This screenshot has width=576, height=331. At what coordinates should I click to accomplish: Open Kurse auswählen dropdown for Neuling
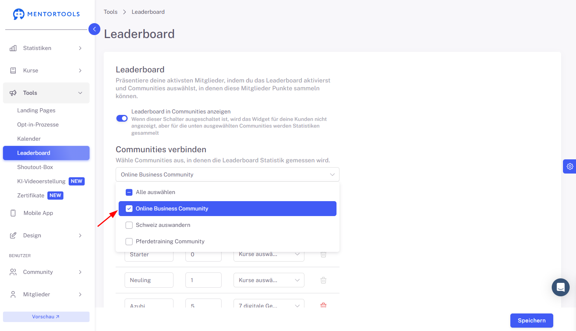tap(269, 280)
